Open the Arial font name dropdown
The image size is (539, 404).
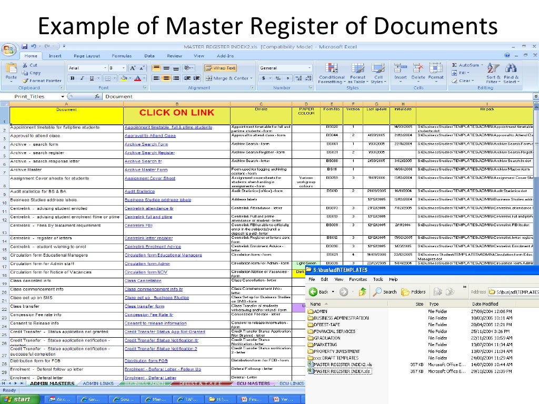105,68
